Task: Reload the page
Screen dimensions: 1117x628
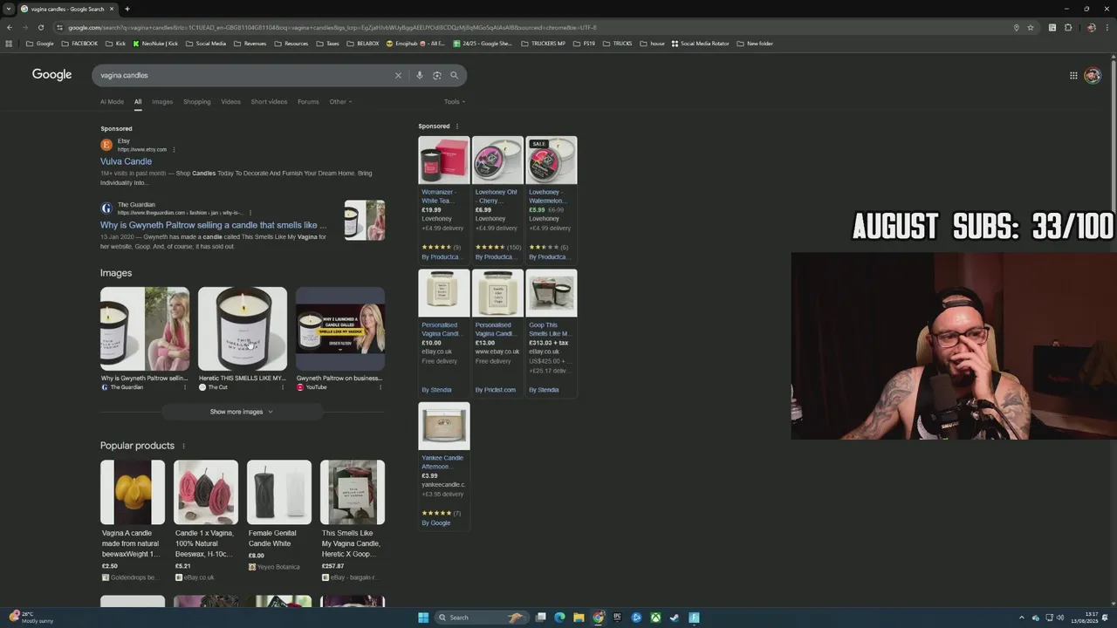Action: pos(40,27)
